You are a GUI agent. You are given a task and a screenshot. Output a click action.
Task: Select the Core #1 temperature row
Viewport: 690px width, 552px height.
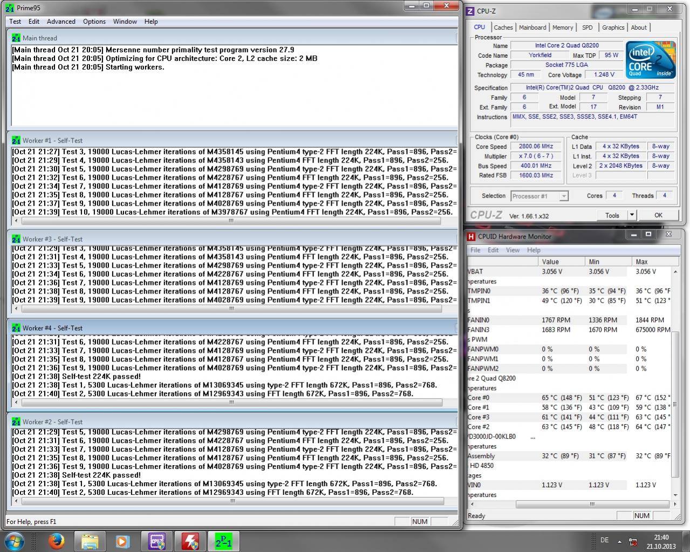(x=569, y=407)
